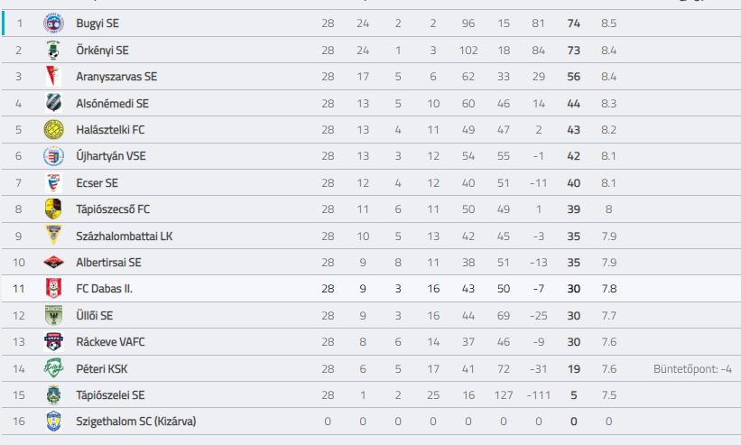Click the FC Dabas II. red crest
Screen dimensions: 741x445
coord(53,288)
